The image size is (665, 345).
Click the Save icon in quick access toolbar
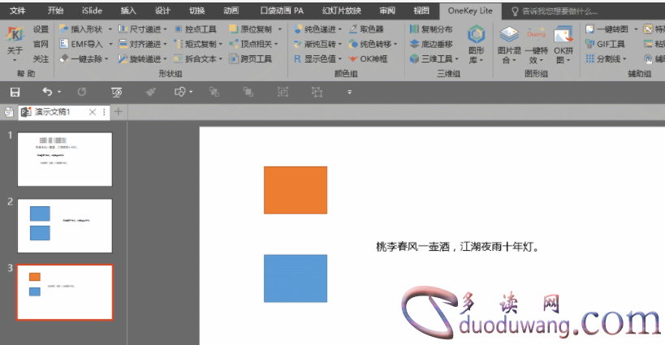point(15,93)
